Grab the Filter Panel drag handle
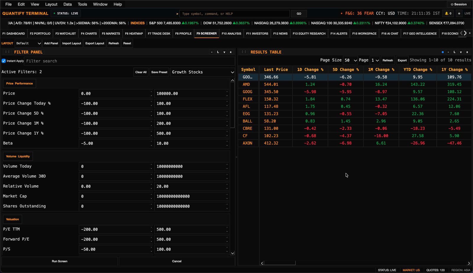This screenshot has height=273, width=473. click(7, 52)
